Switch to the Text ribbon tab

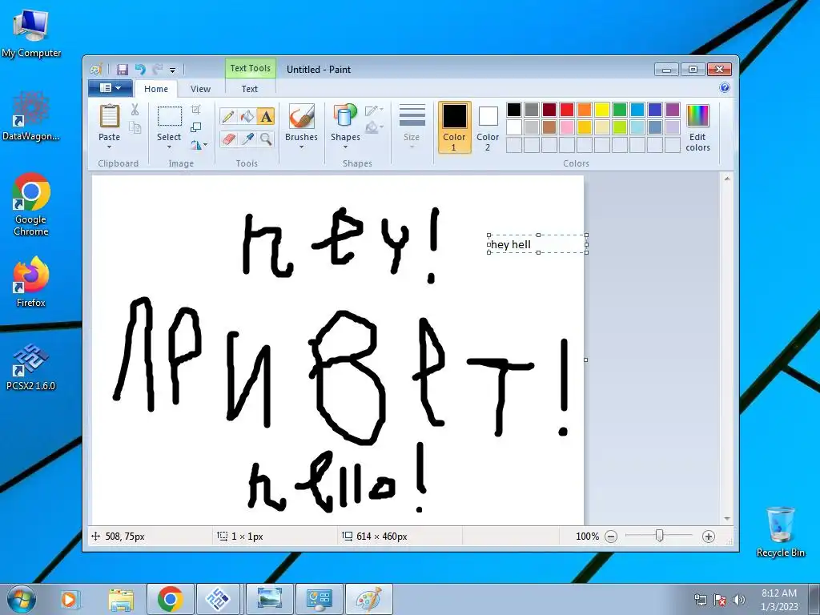pos(250,89)
